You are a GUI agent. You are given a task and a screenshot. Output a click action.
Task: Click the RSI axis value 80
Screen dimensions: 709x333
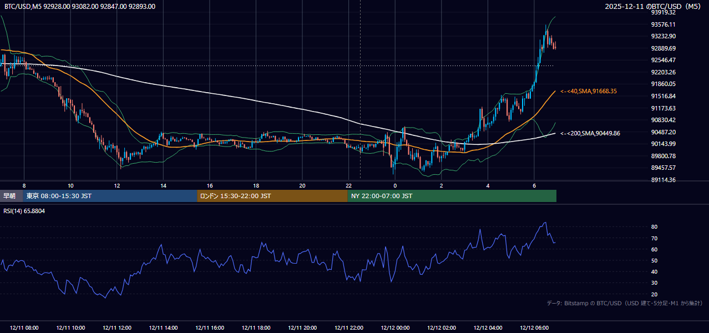tap(654, 227)
